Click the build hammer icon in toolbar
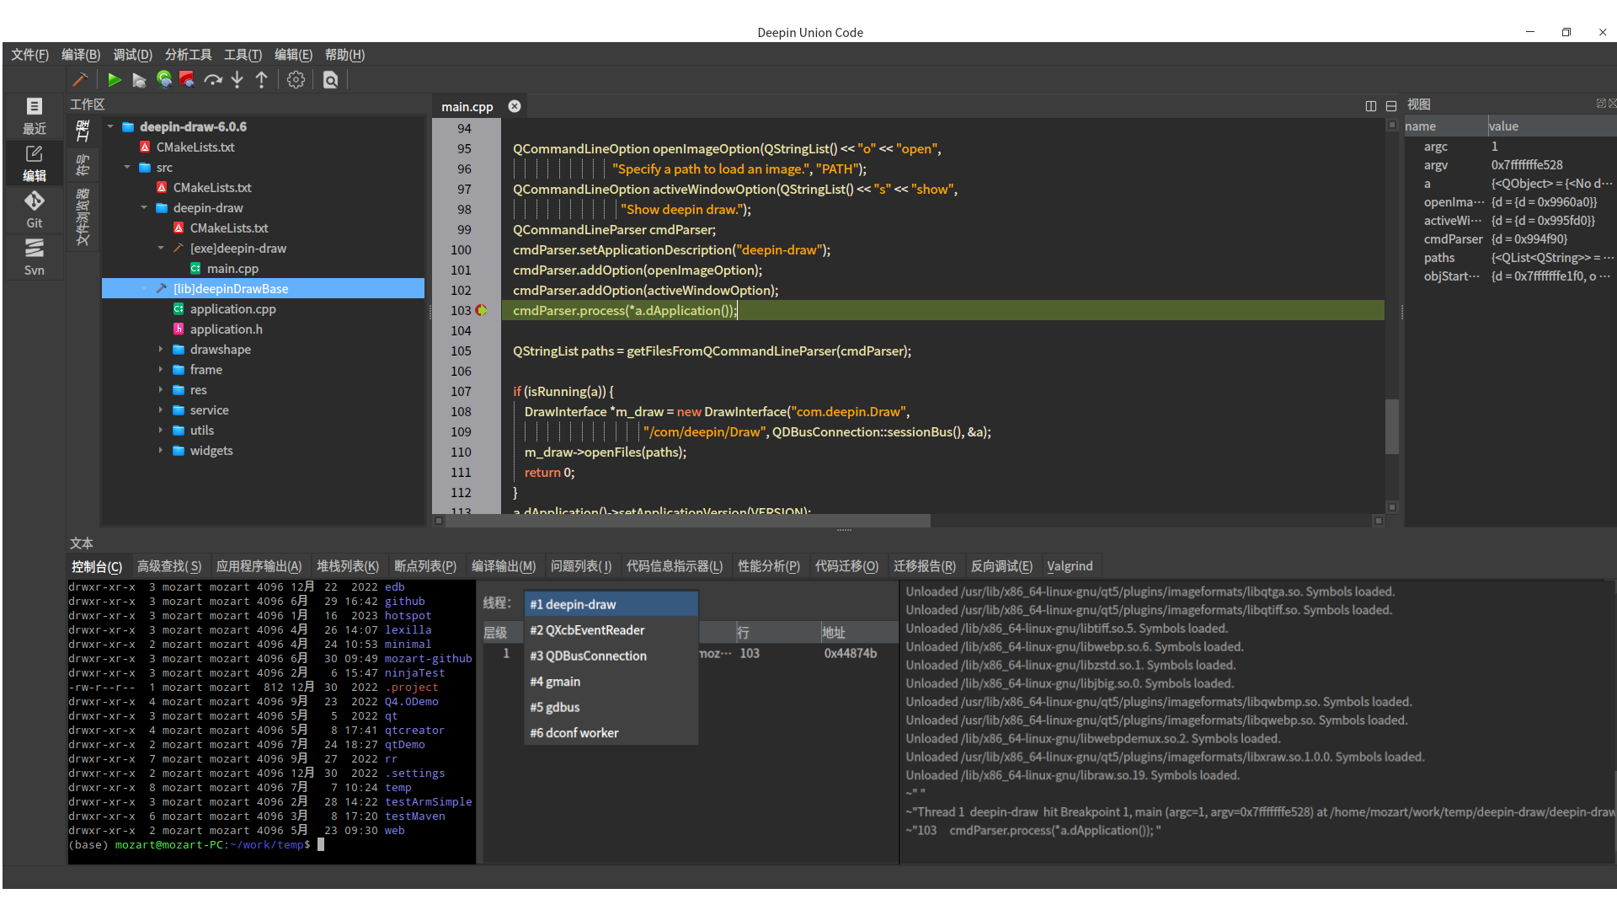 (x=80, y=79)
